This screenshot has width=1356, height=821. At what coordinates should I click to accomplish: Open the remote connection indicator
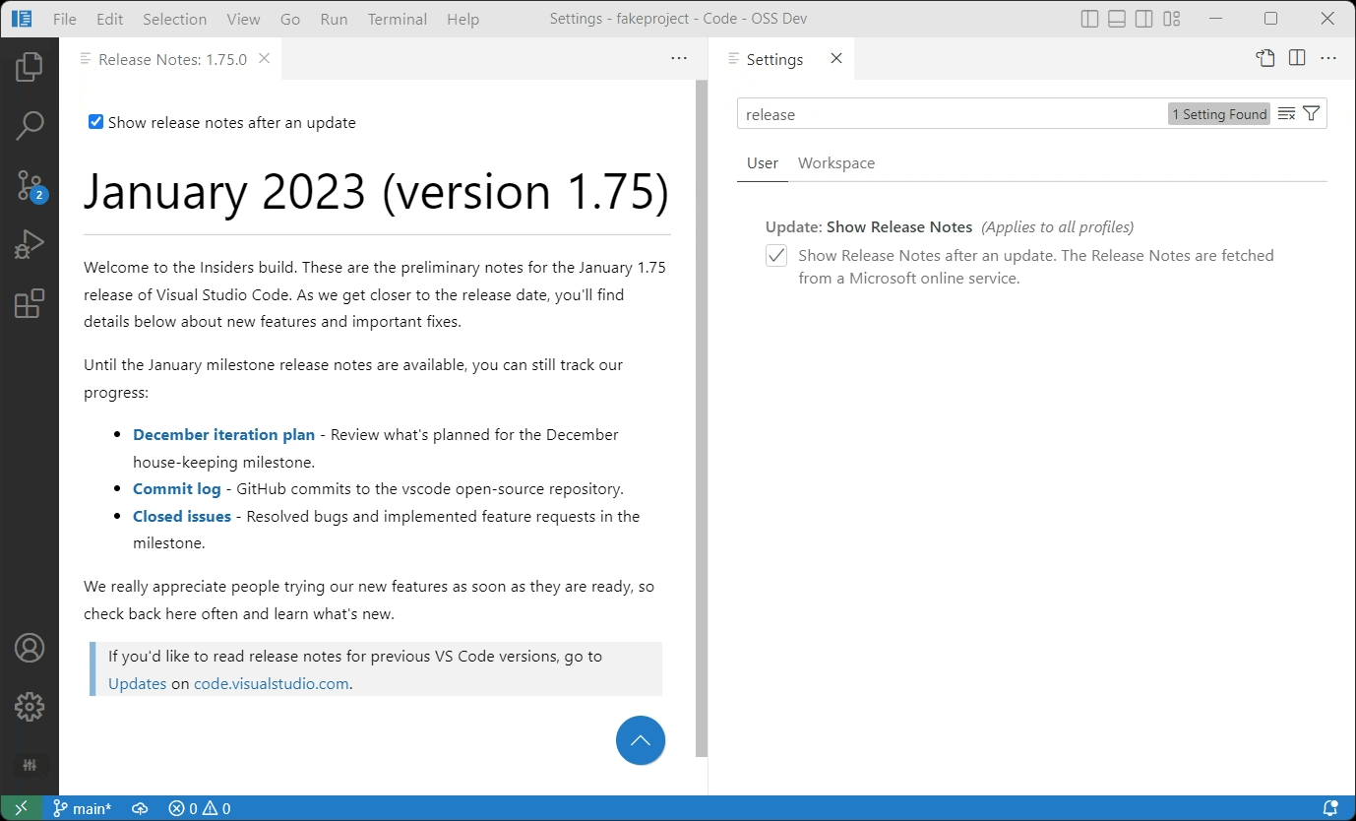pyautogui.click(x=21, y=807)
